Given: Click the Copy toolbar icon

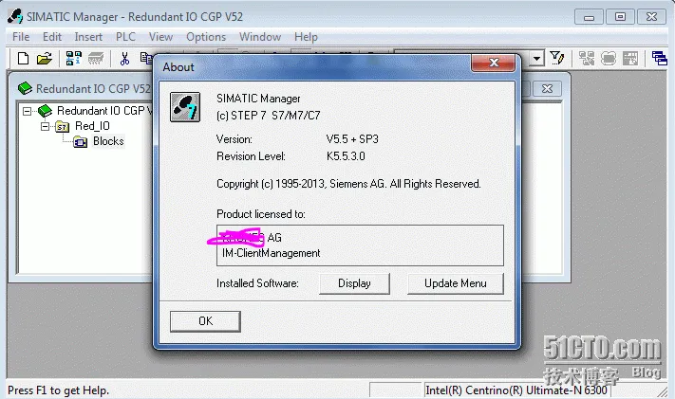Looking at the screenshot, I should [x=146, y=58].
